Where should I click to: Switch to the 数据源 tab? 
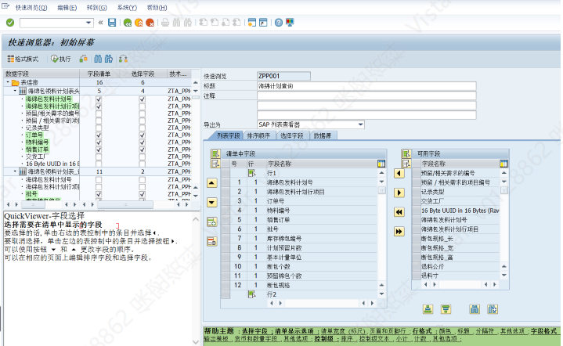pyautogui.click(x=323, y=135)
